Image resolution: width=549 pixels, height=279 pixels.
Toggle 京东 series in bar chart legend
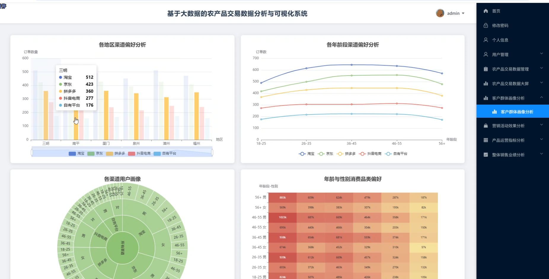pyautogui.click(x=95, y=154)
